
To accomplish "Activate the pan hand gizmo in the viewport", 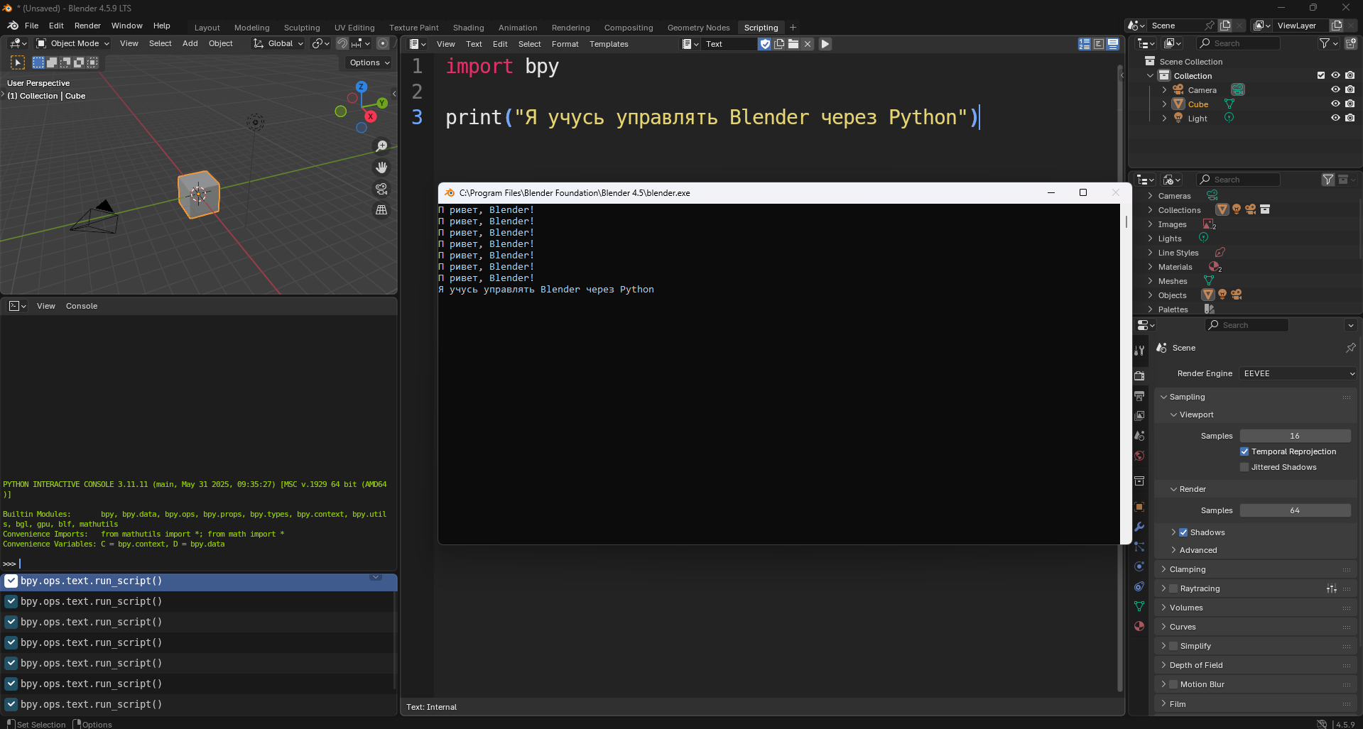I will (381, 168).
